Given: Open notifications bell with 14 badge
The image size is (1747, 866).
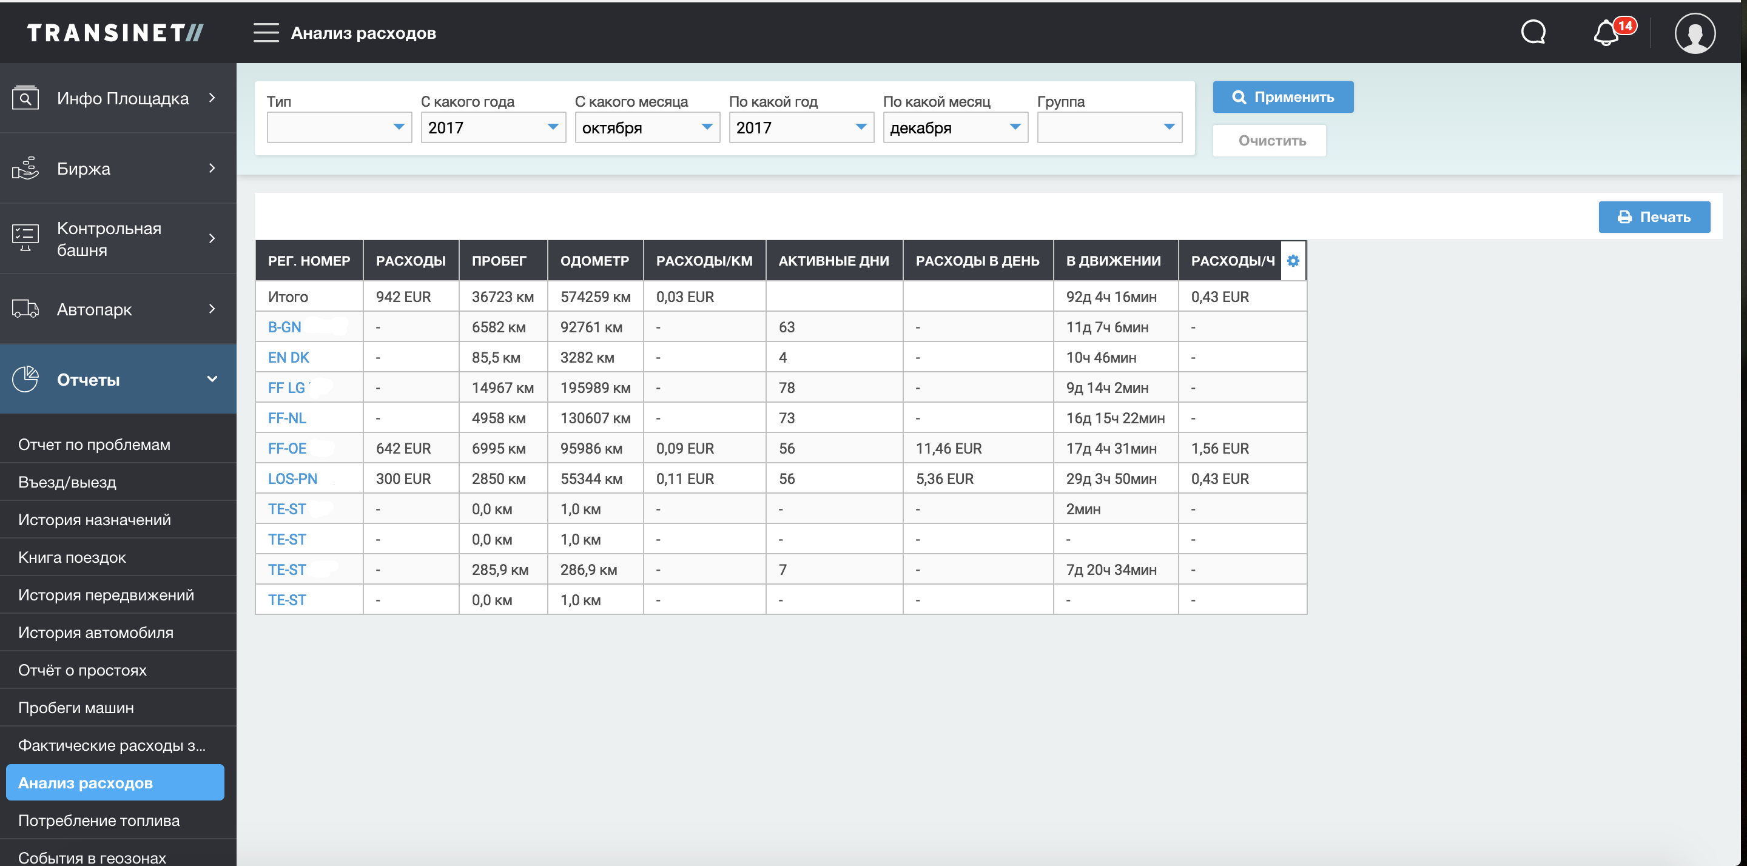Looking at the screenshot, I should [1607, 33].
